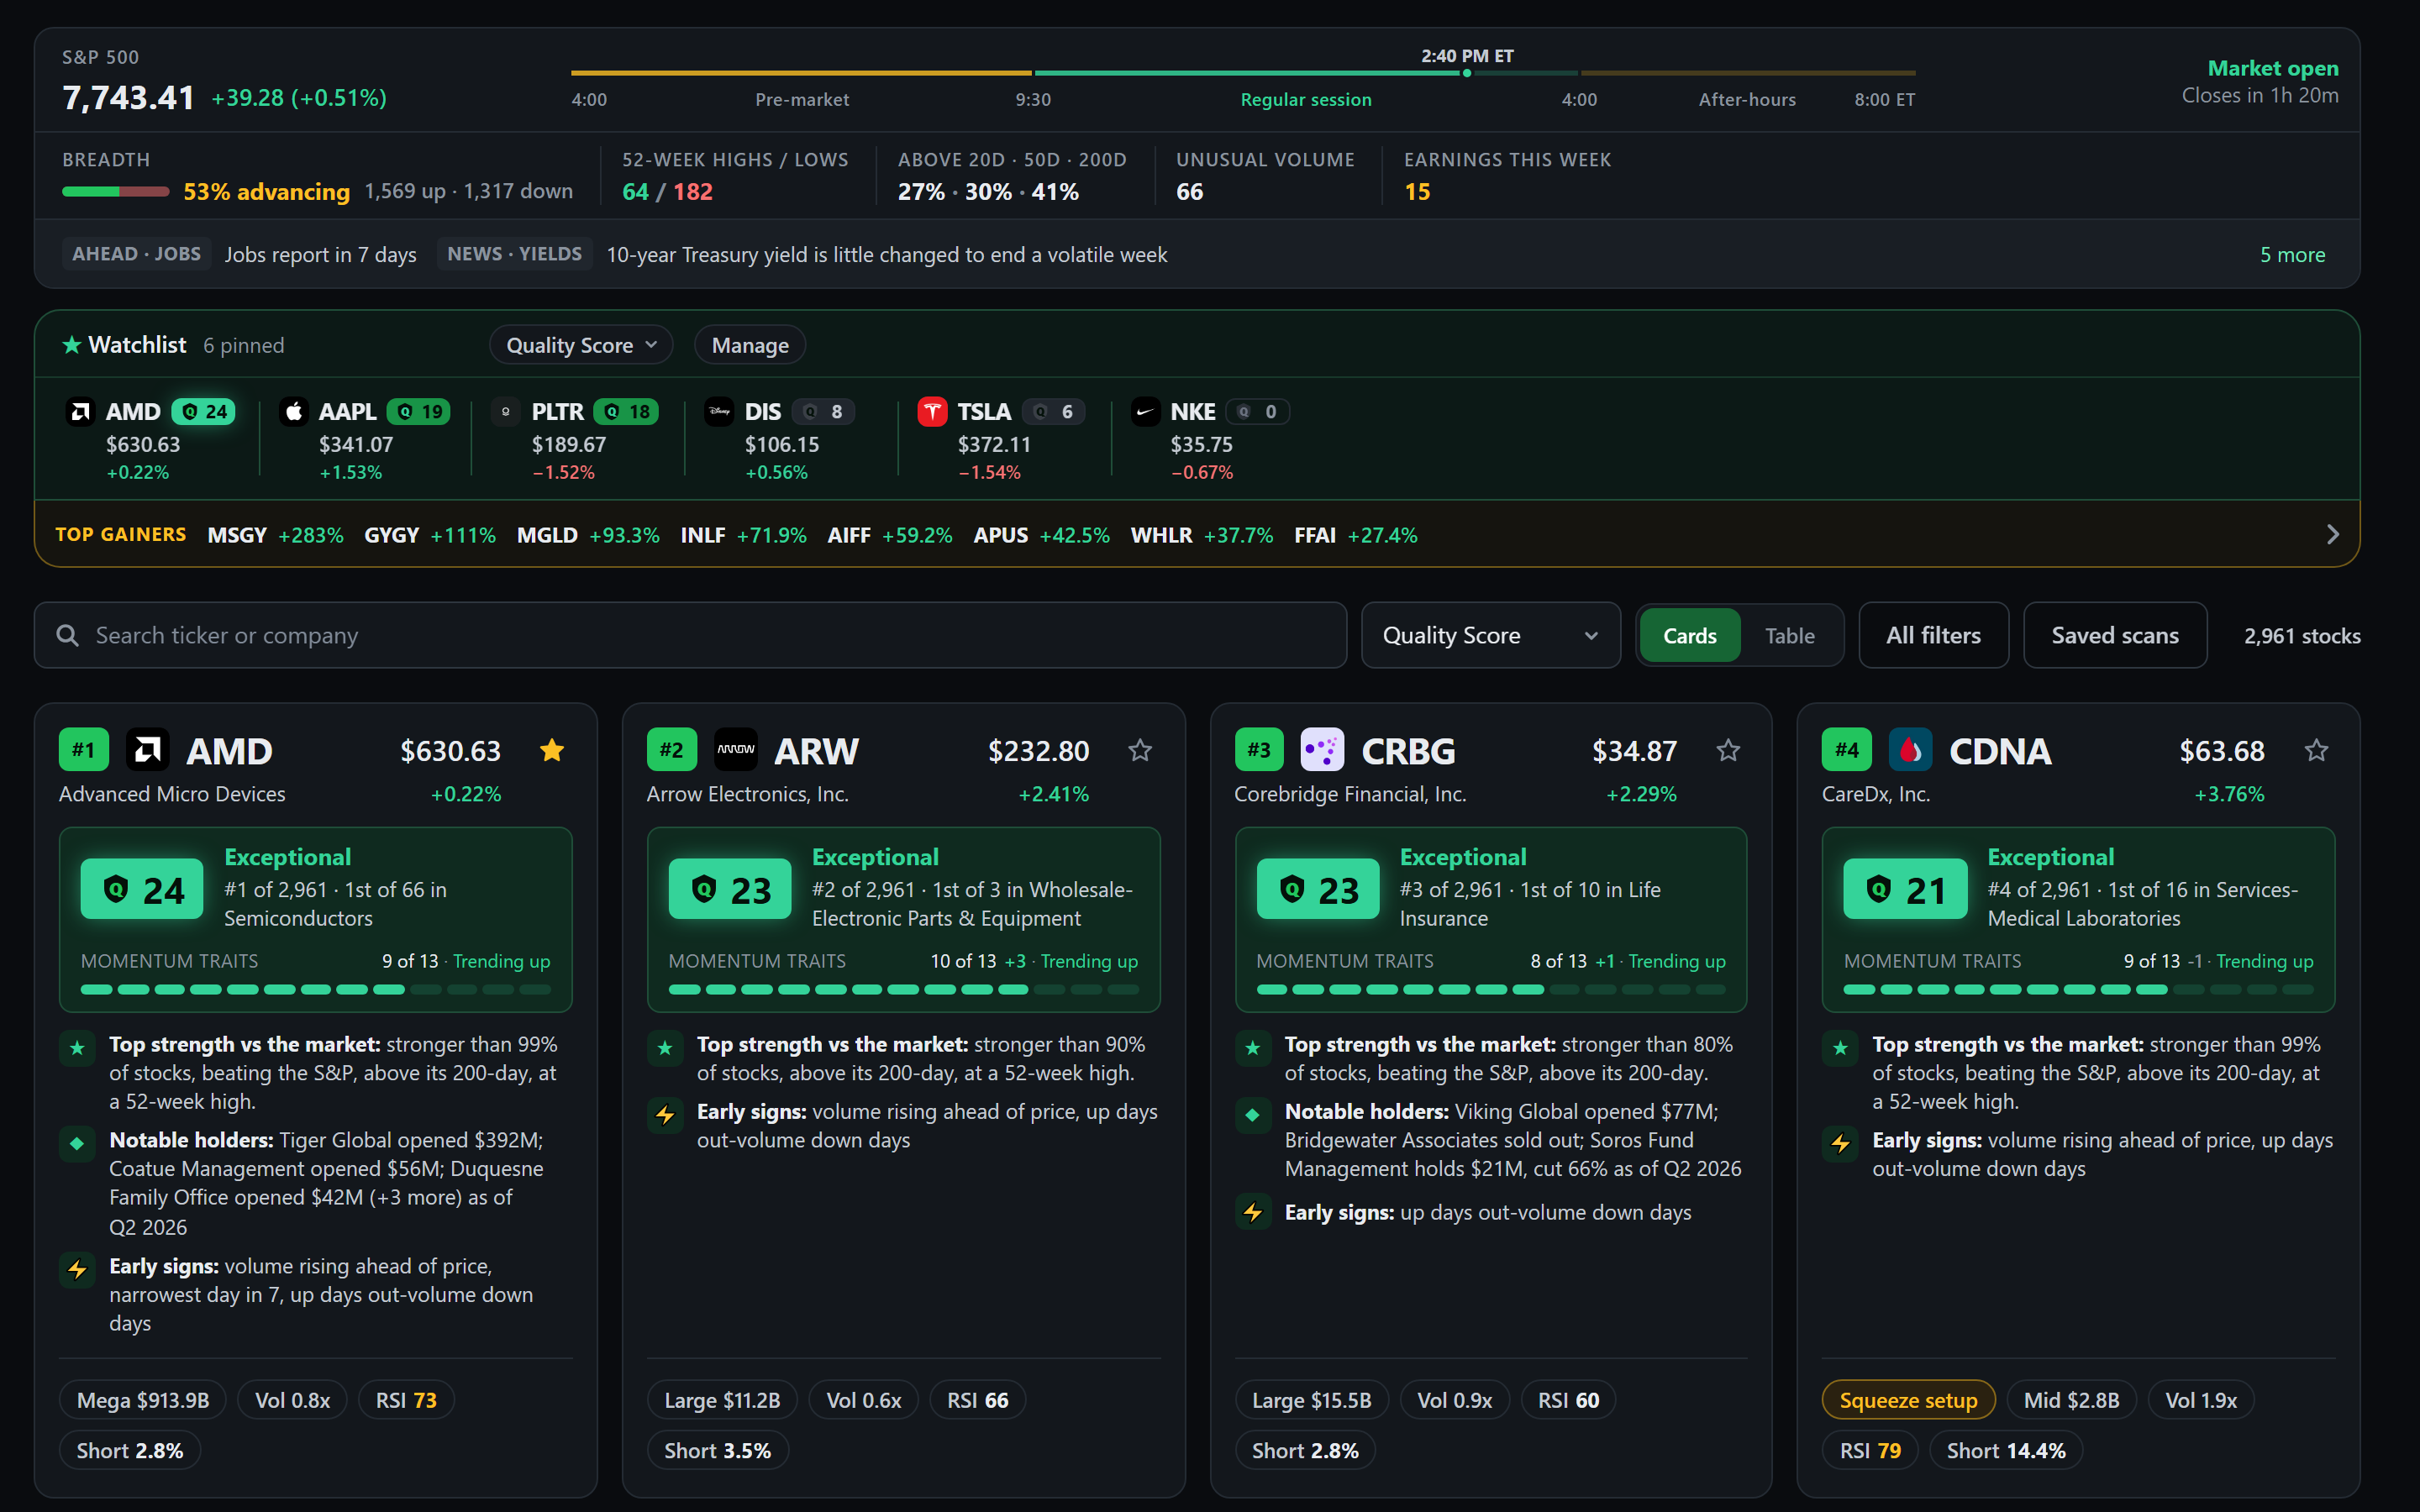Screen dimensions: 2420x1512
Task: Switch to Cards view
Action: pos(1690,635)
